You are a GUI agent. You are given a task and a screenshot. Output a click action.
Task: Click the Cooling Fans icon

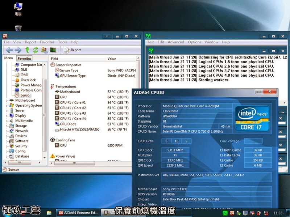tap(53, 140)
